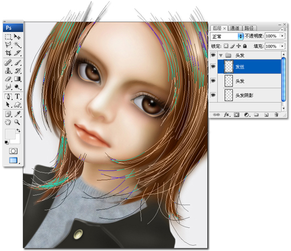Hide the 发丝 layer
Screen dimensions: 291x251
tap(213, 66)
